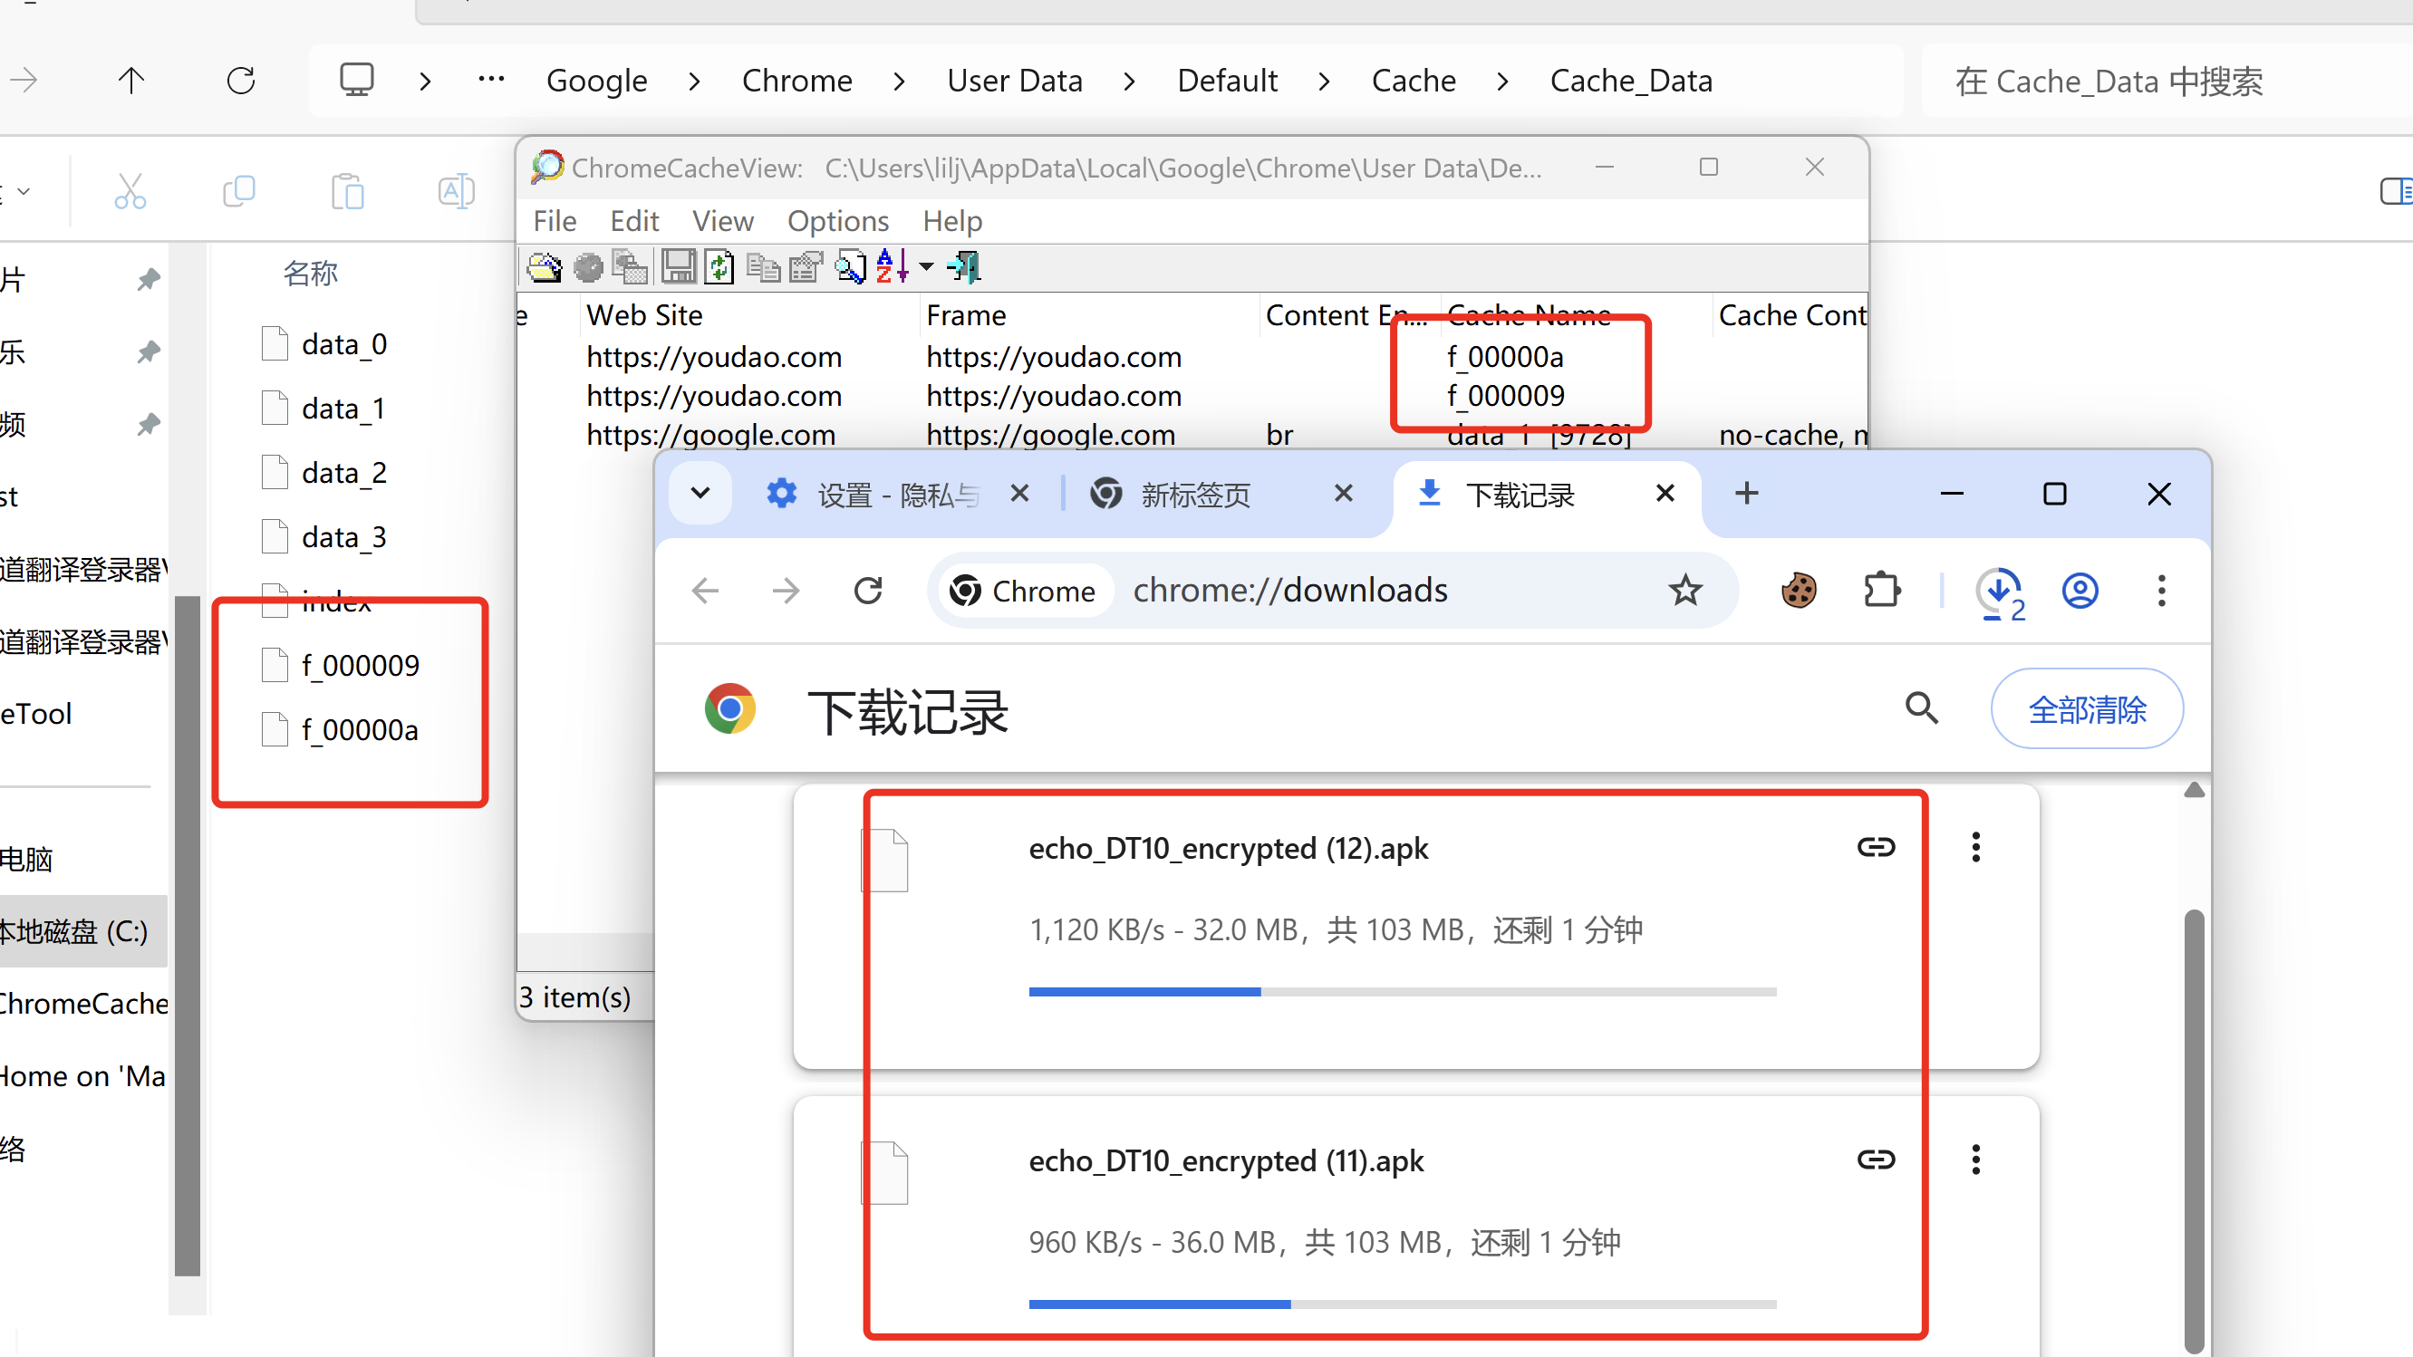Click the cookie extension icon in Chrome toolbar

tap(1799, 591)
